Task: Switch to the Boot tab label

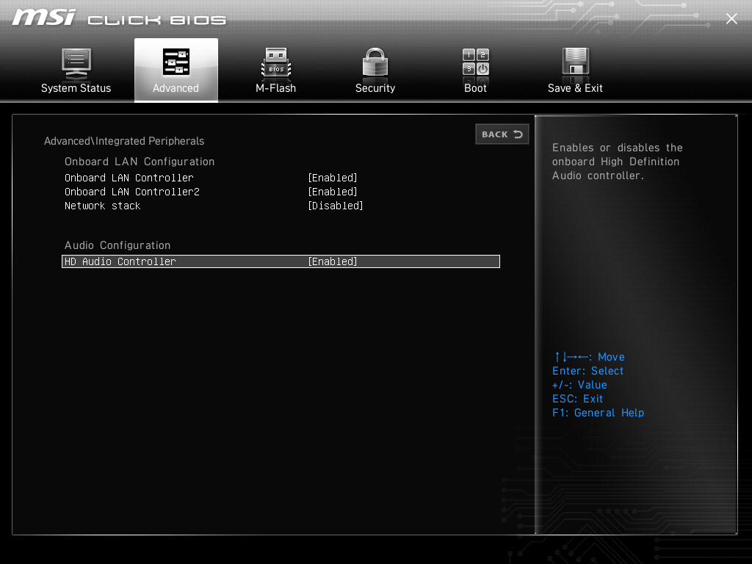Action: click(x=475, y=88)
